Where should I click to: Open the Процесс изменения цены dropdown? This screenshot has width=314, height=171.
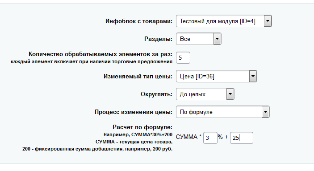(x=222, y=112)
